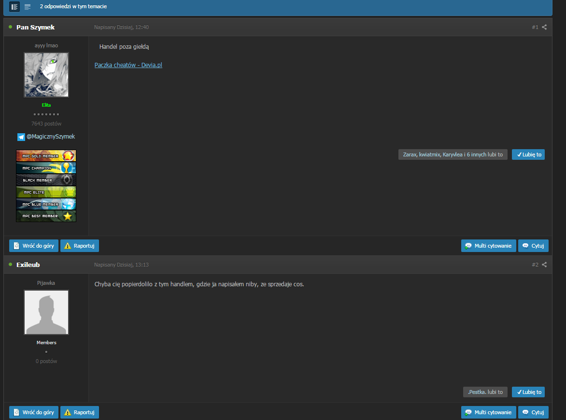Show .Pestka. lubi to likes
Screen dimensions: 566x420
(x=485, y=392)
